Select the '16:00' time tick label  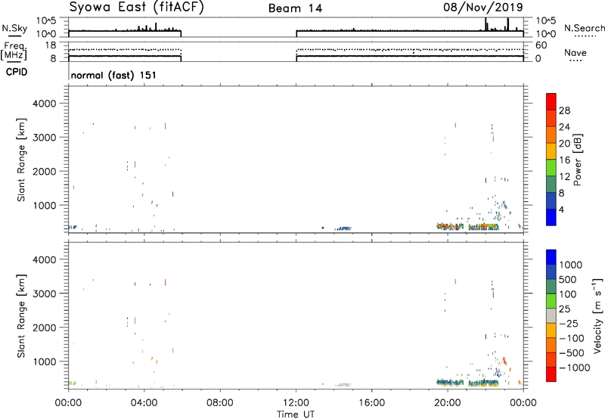click(x=371, y=403)
